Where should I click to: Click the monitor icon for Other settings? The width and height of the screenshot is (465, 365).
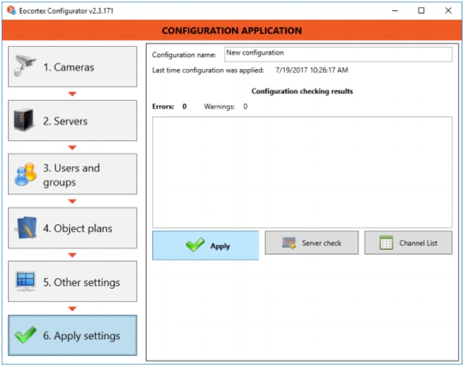point(25,282)
